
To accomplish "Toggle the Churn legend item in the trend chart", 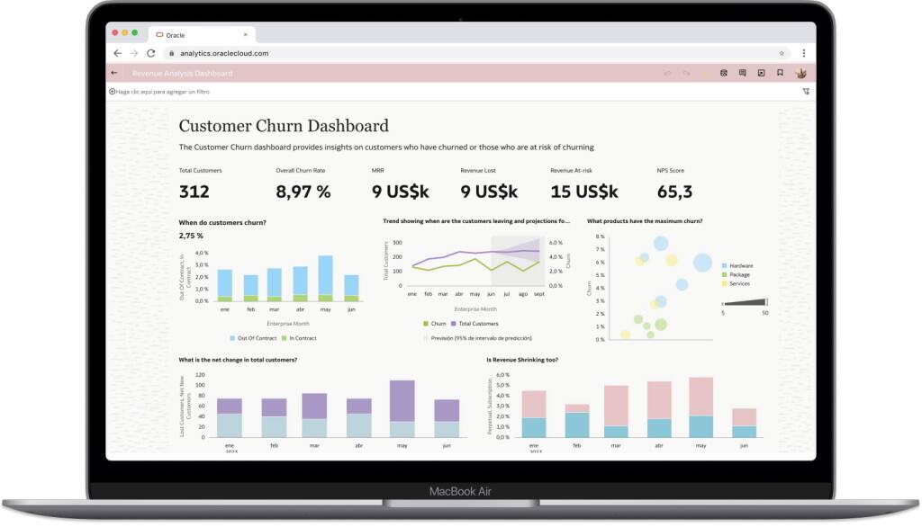I will coord(434,324).
